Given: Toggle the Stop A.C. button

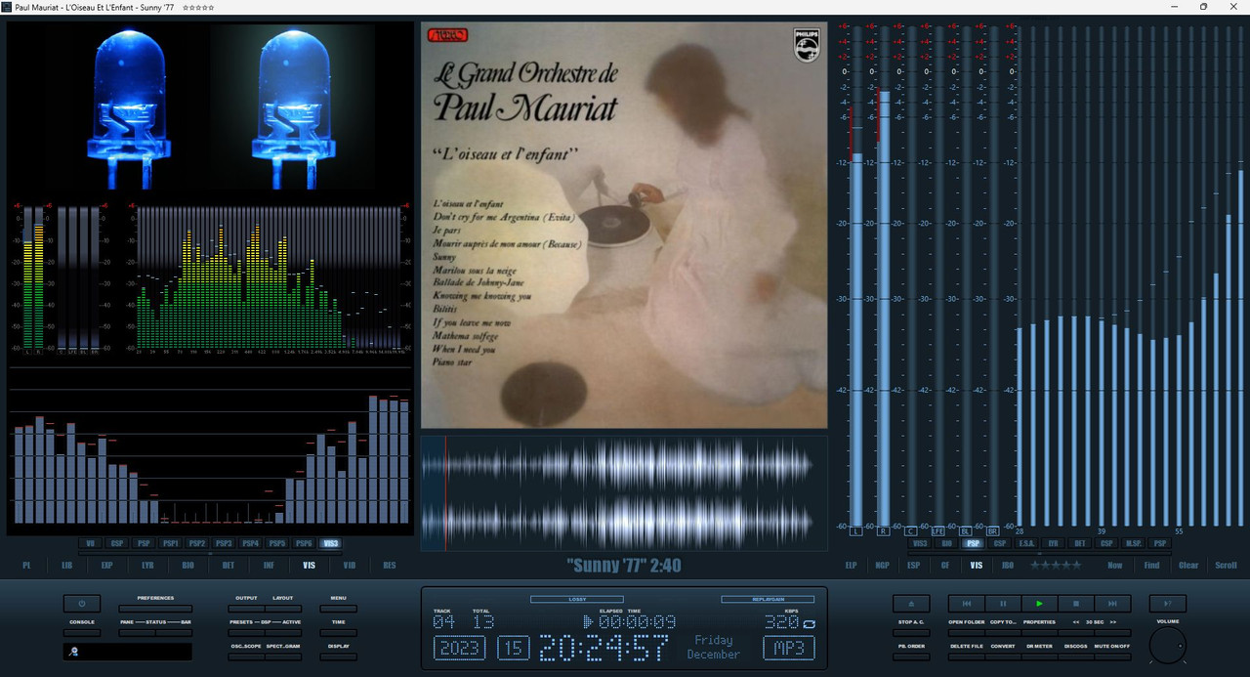Looking at the screenshot, I should click(911, 633).
